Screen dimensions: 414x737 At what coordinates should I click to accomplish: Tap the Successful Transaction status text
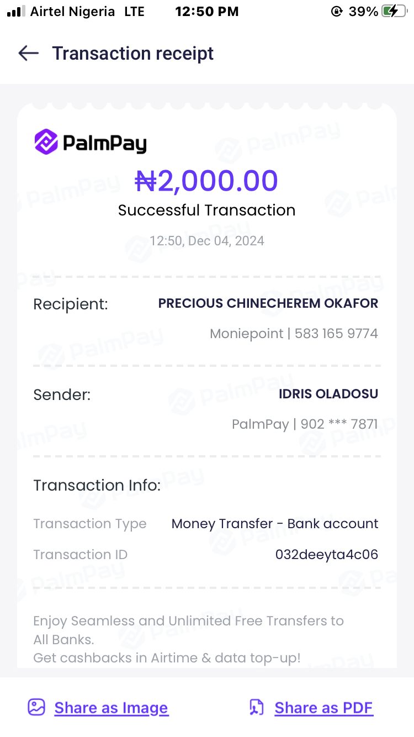[x=207, y=210]
